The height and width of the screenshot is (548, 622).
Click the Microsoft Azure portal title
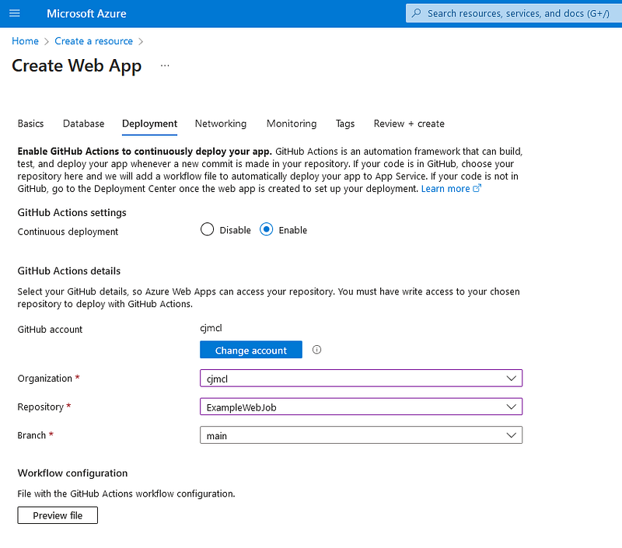(86, 13)
